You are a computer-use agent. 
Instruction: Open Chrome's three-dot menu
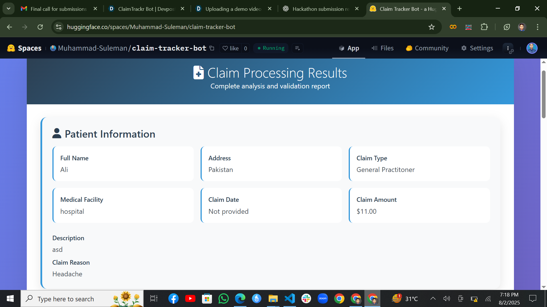coord(538,27)
